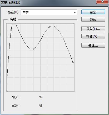Select the curve point after first peak
This screenshot has width=109, height=115.
click(17, 26)
